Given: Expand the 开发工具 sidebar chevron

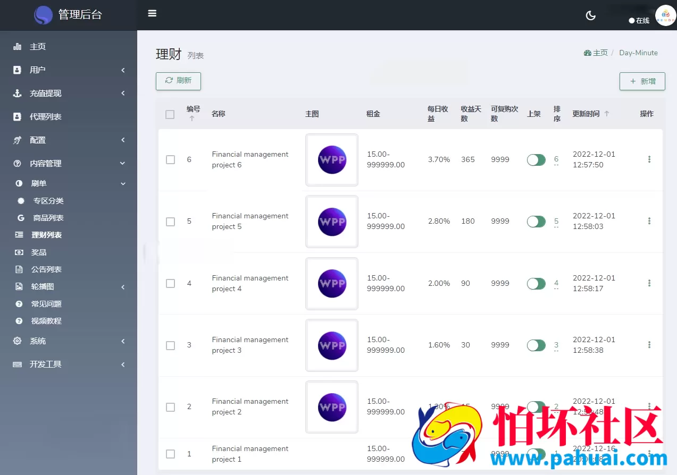Looking at the screenshot, I should 123,364.
